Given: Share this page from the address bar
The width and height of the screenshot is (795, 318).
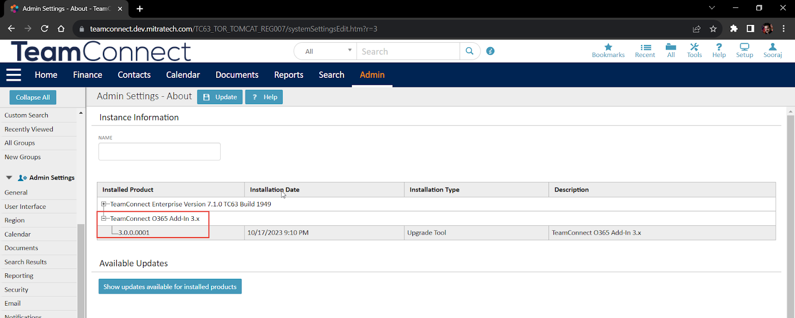Looking at the screenshot, I should tap(697, 29).
